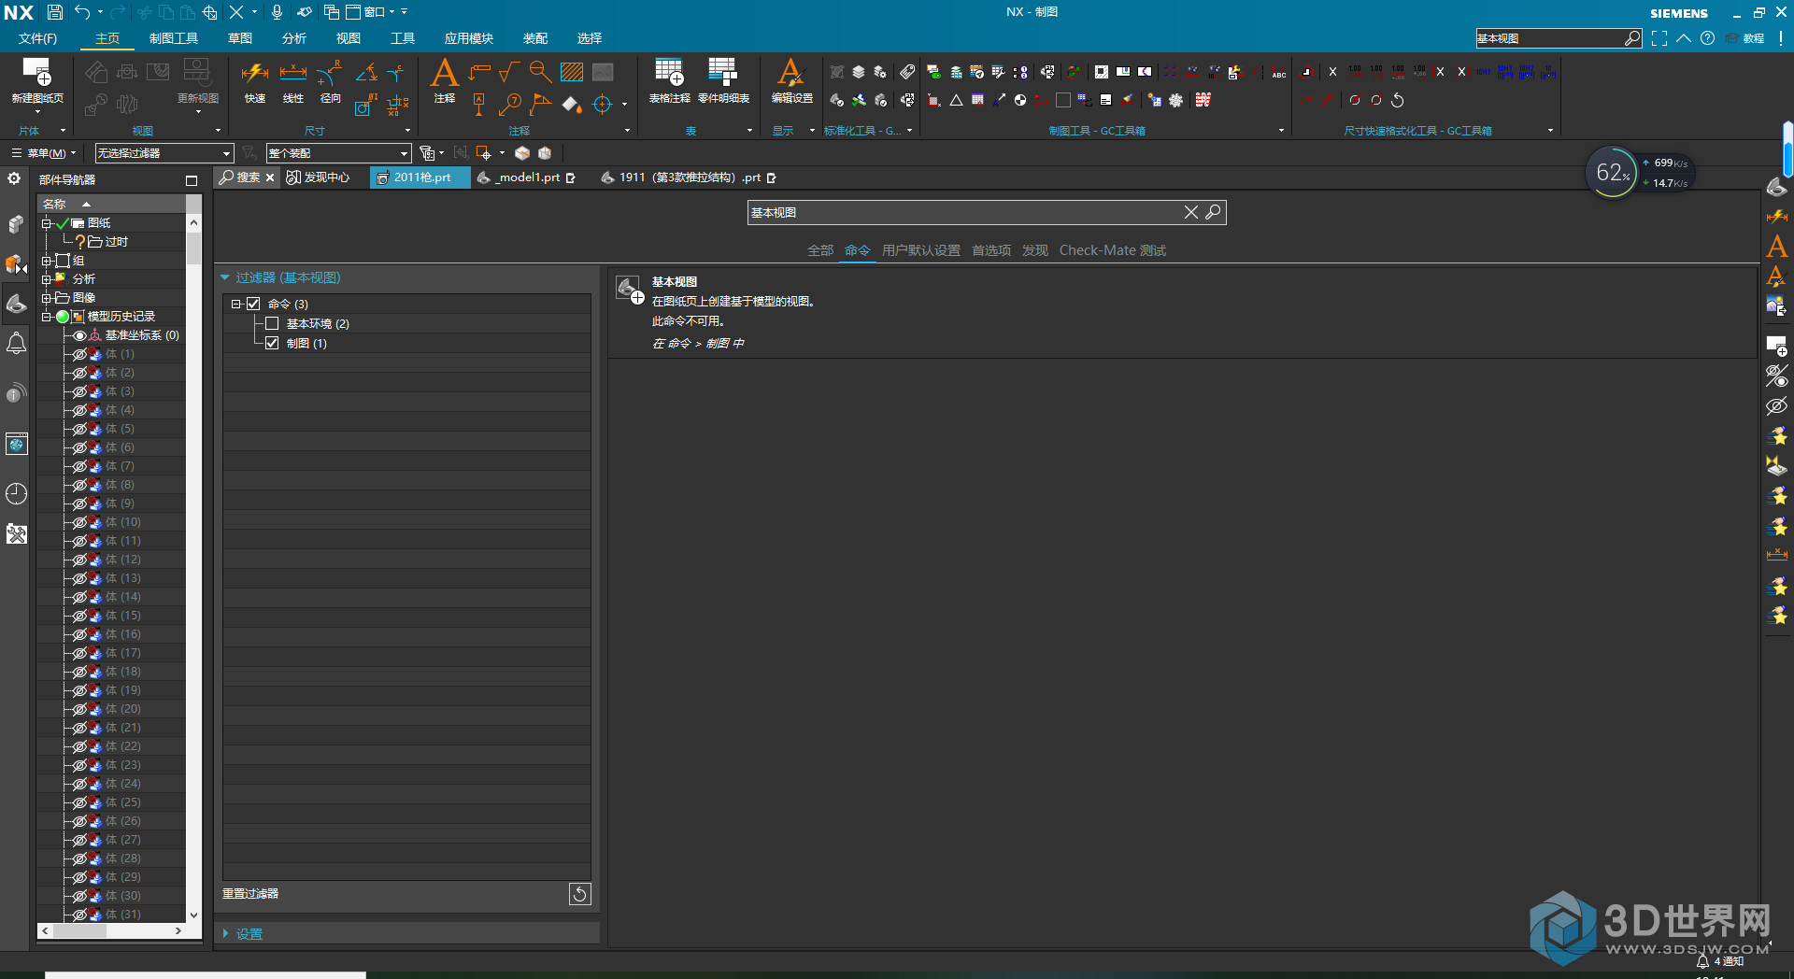This screenshot has height=979, width=1794.
Task: Open the 整个装配 scope dropdown
Action: point(338,153)
